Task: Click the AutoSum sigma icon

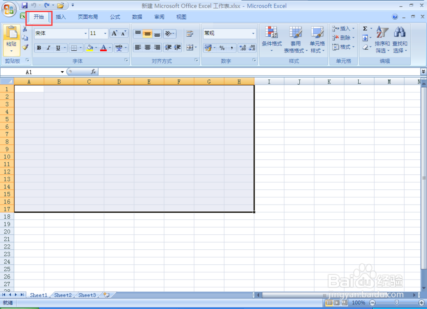Action: (365, 29)
